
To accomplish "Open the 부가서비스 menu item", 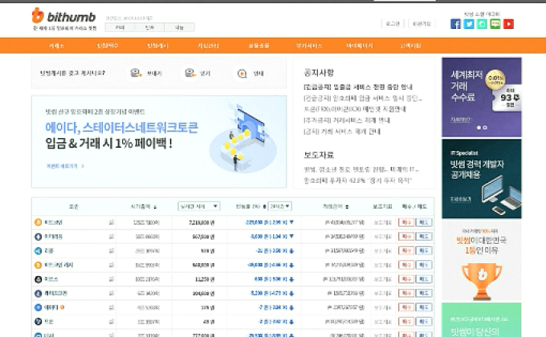I will (x=309, y=46).
